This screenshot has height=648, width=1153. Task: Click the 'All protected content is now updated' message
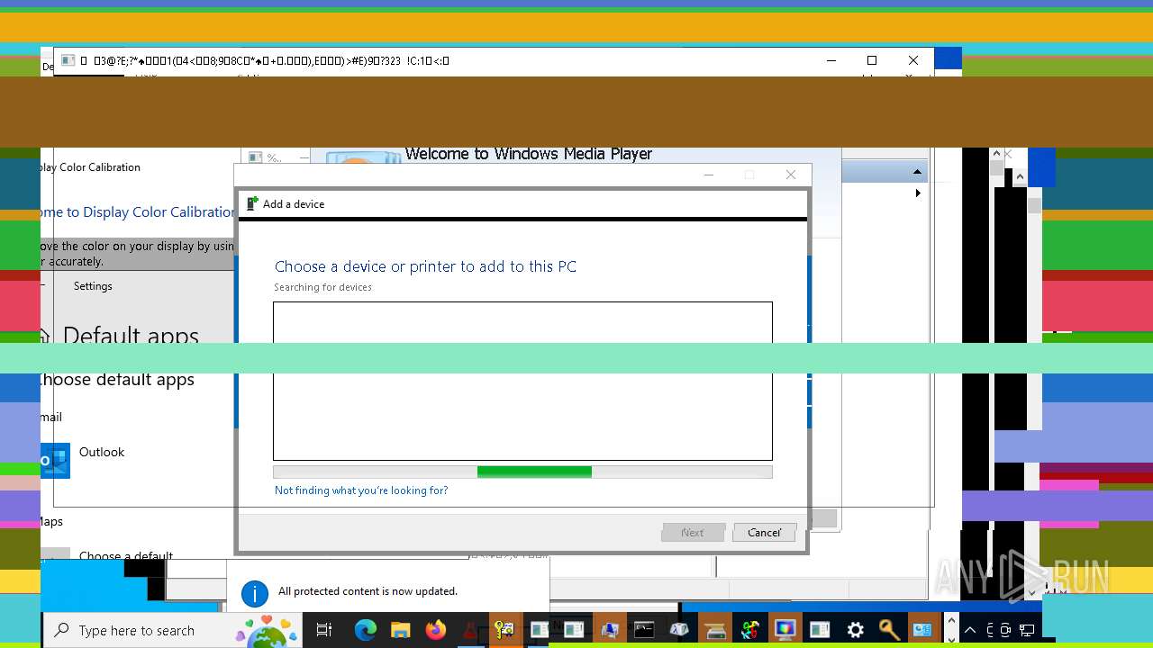pyautogui.click(x=368, y=591)
